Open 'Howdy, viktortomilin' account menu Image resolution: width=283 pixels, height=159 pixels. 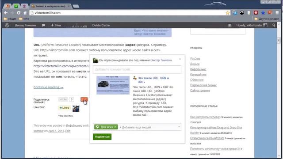tap(252, 26)
